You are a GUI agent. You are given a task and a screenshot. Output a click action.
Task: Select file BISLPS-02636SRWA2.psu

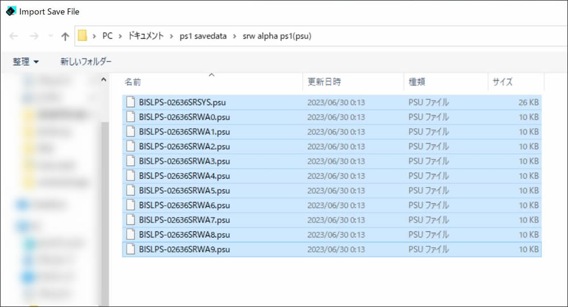click(x=332, y=147)
